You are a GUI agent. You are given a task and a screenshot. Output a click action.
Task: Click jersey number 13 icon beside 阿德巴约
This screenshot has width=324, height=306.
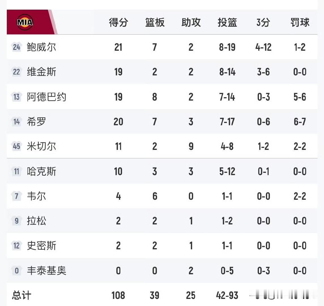(16, 97)
